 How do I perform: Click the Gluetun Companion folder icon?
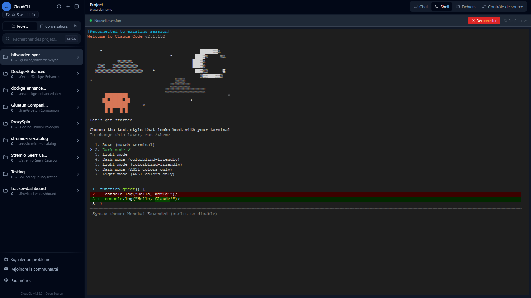pyautogui.click(x=5, y=107)
